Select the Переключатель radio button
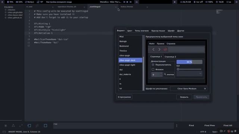The image size is (239, 134). tap(153, 65)
